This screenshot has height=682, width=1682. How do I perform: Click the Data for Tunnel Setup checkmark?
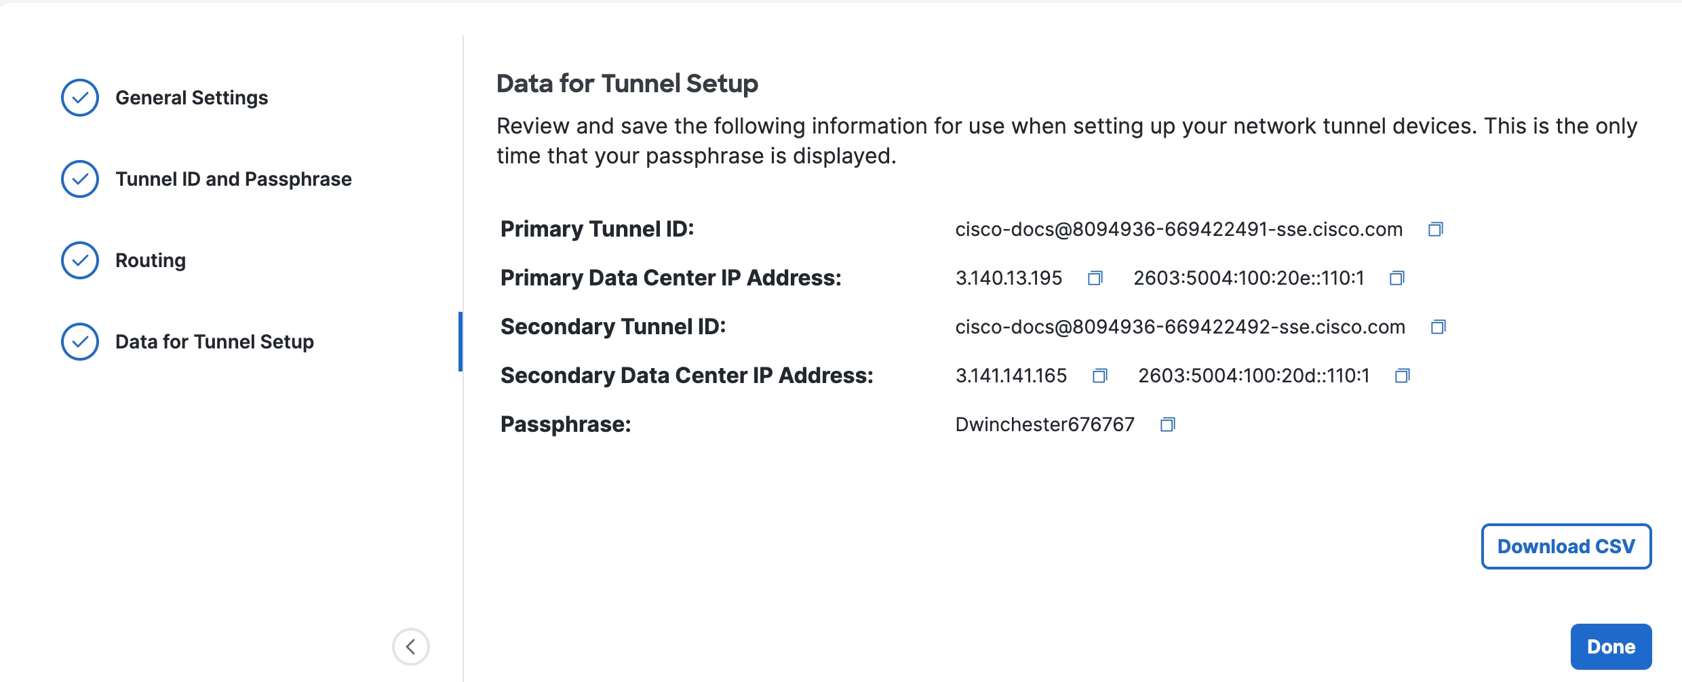coord(80,342)
